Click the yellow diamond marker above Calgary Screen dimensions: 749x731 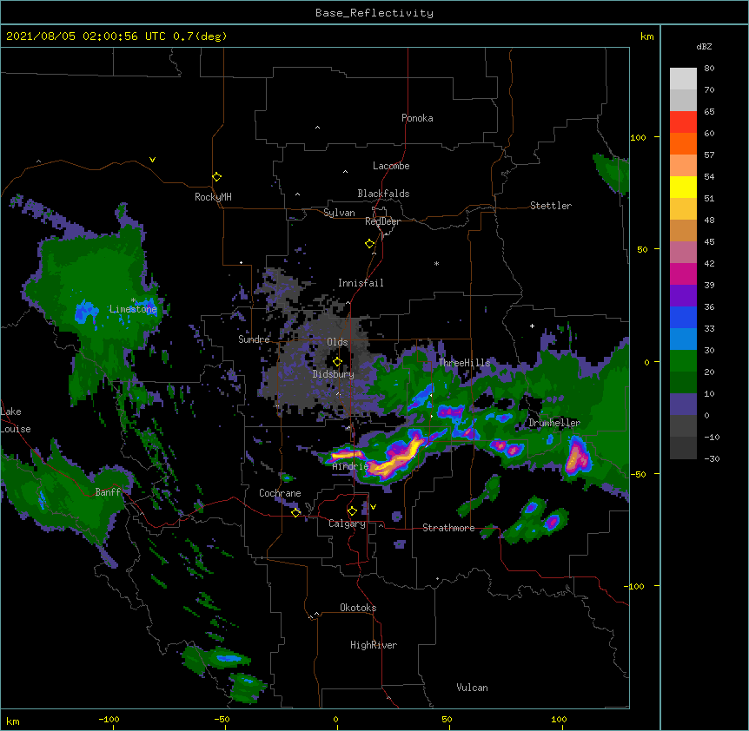coord(352,511)
